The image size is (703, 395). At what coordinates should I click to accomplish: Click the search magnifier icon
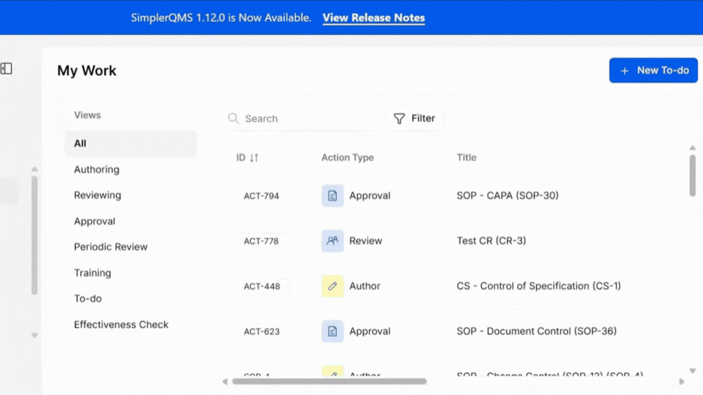click(233, 119)
